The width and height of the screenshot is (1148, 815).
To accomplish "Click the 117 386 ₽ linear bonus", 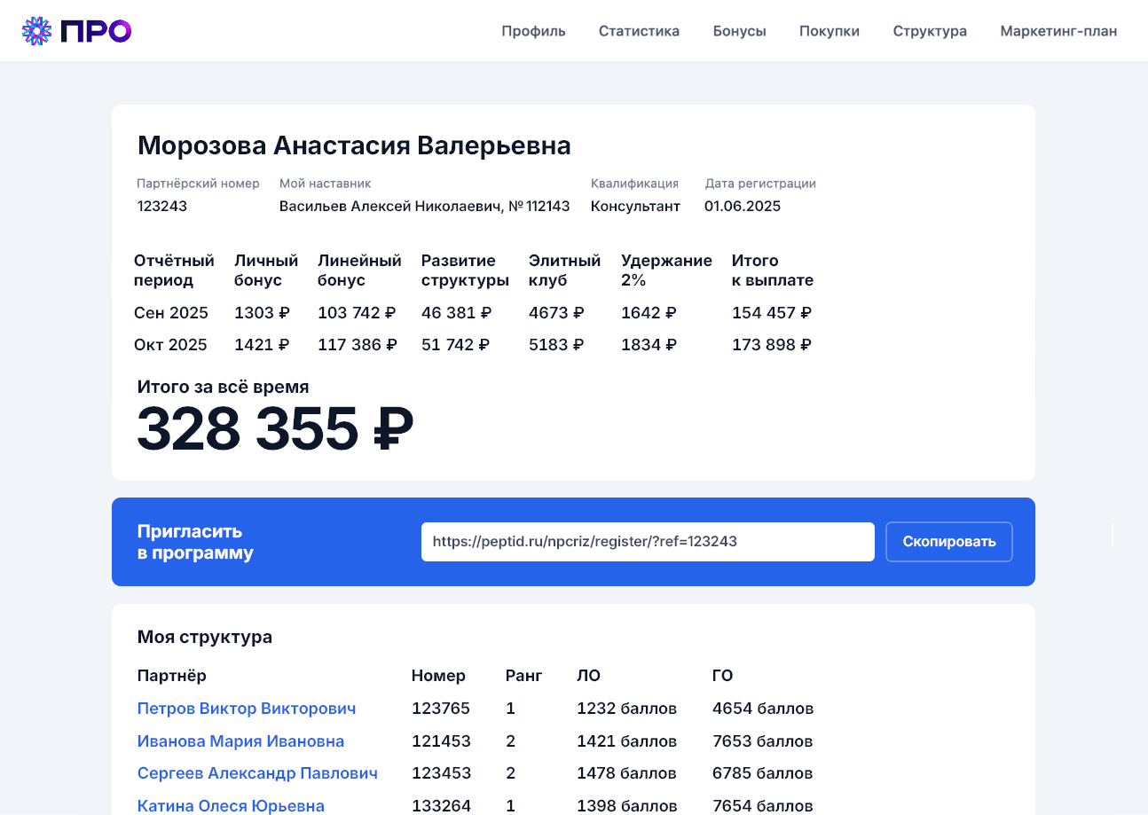I will [358, 345].
